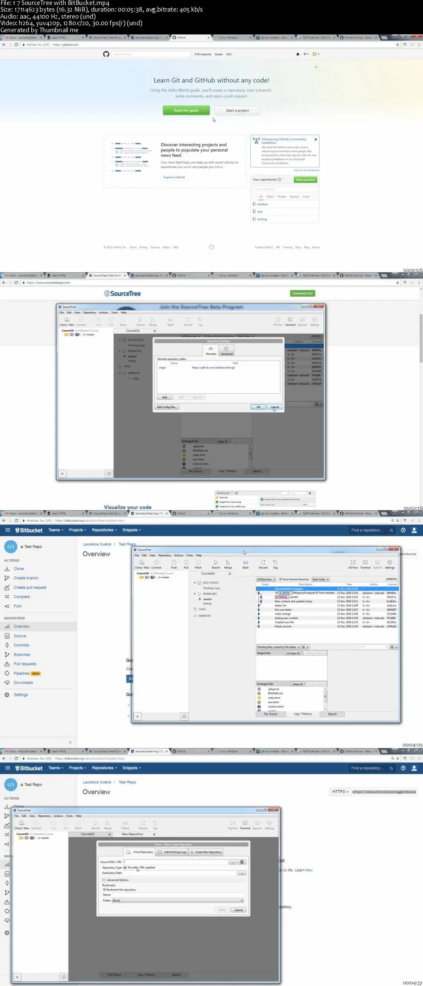The height and width of the screenshot is (986, 423).
Task: Open the Bitbucket hamburger menu in 00:04:09 frame
Action: (x=7, y=530)
